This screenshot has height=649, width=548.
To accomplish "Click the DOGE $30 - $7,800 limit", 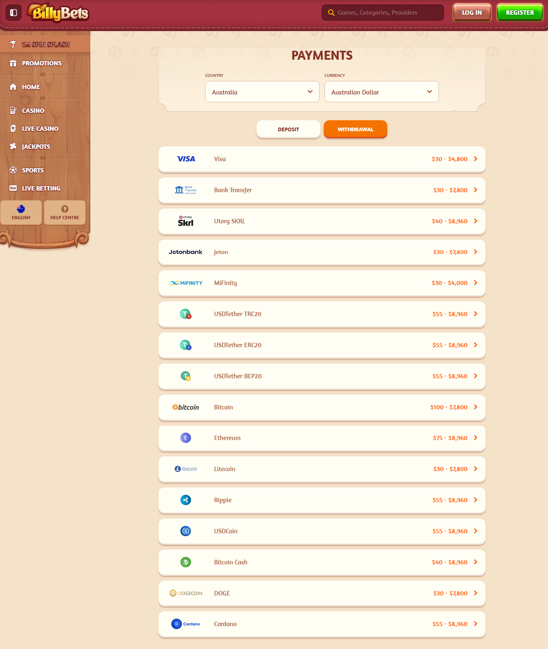I will (450, 593).
